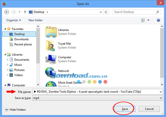Close the Save As dialog
The image size is (166, 117).
pos(161,3)
